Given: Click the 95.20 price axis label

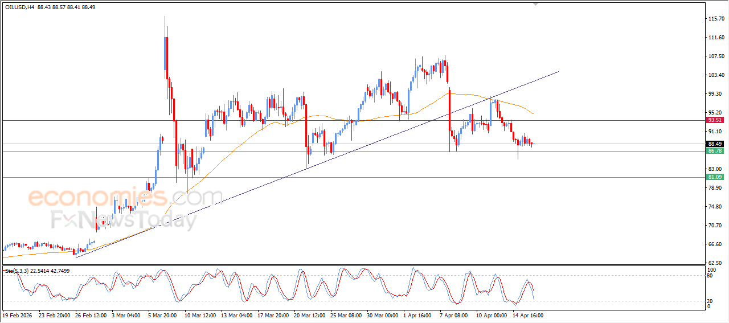Looking at the screenshot, I should [x=715, y=113].
